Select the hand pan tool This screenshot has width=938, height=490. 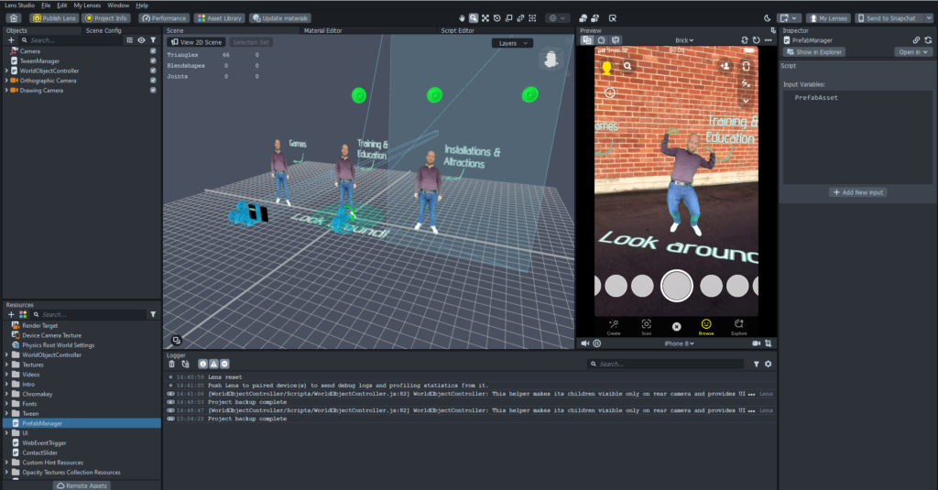point(462,18)
